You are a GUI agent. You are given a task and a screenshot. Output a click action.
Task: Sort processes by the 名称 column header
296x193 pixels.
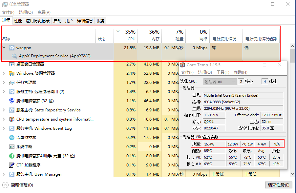coord(49,35)
